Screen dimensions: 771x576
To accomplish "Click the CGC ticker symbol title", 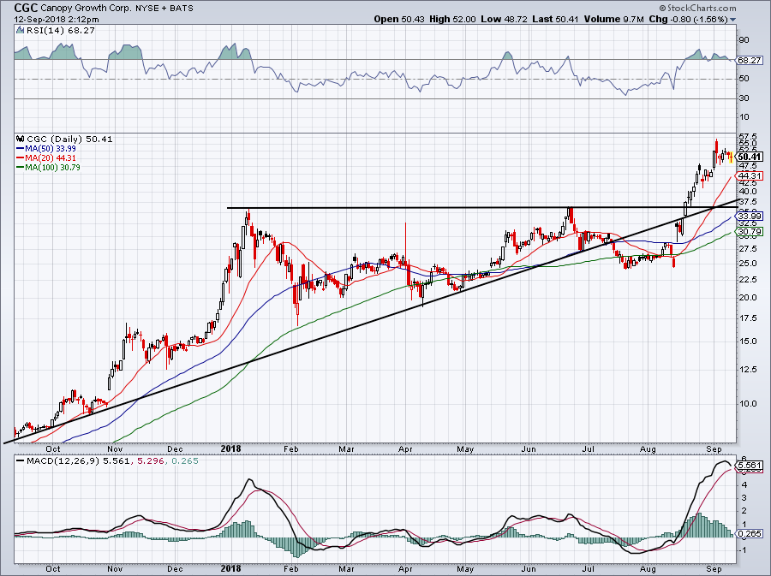I will click(x=25, y=8).
